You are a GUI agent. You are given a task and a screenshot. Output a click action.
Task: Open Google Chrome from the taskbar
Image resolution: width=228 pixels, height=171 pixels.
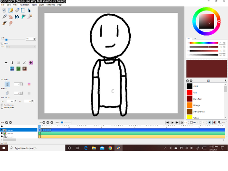110,148
